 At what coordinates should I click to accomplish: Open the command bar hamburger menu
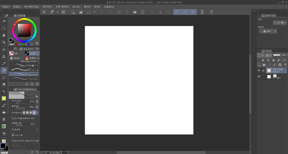click(x=44, y=12)
